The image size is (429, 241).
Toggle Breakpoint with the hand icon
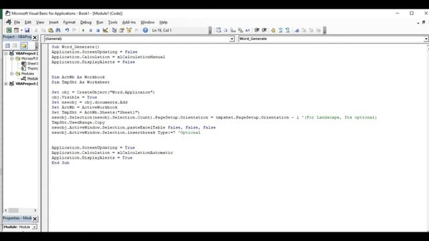(273, 30)
